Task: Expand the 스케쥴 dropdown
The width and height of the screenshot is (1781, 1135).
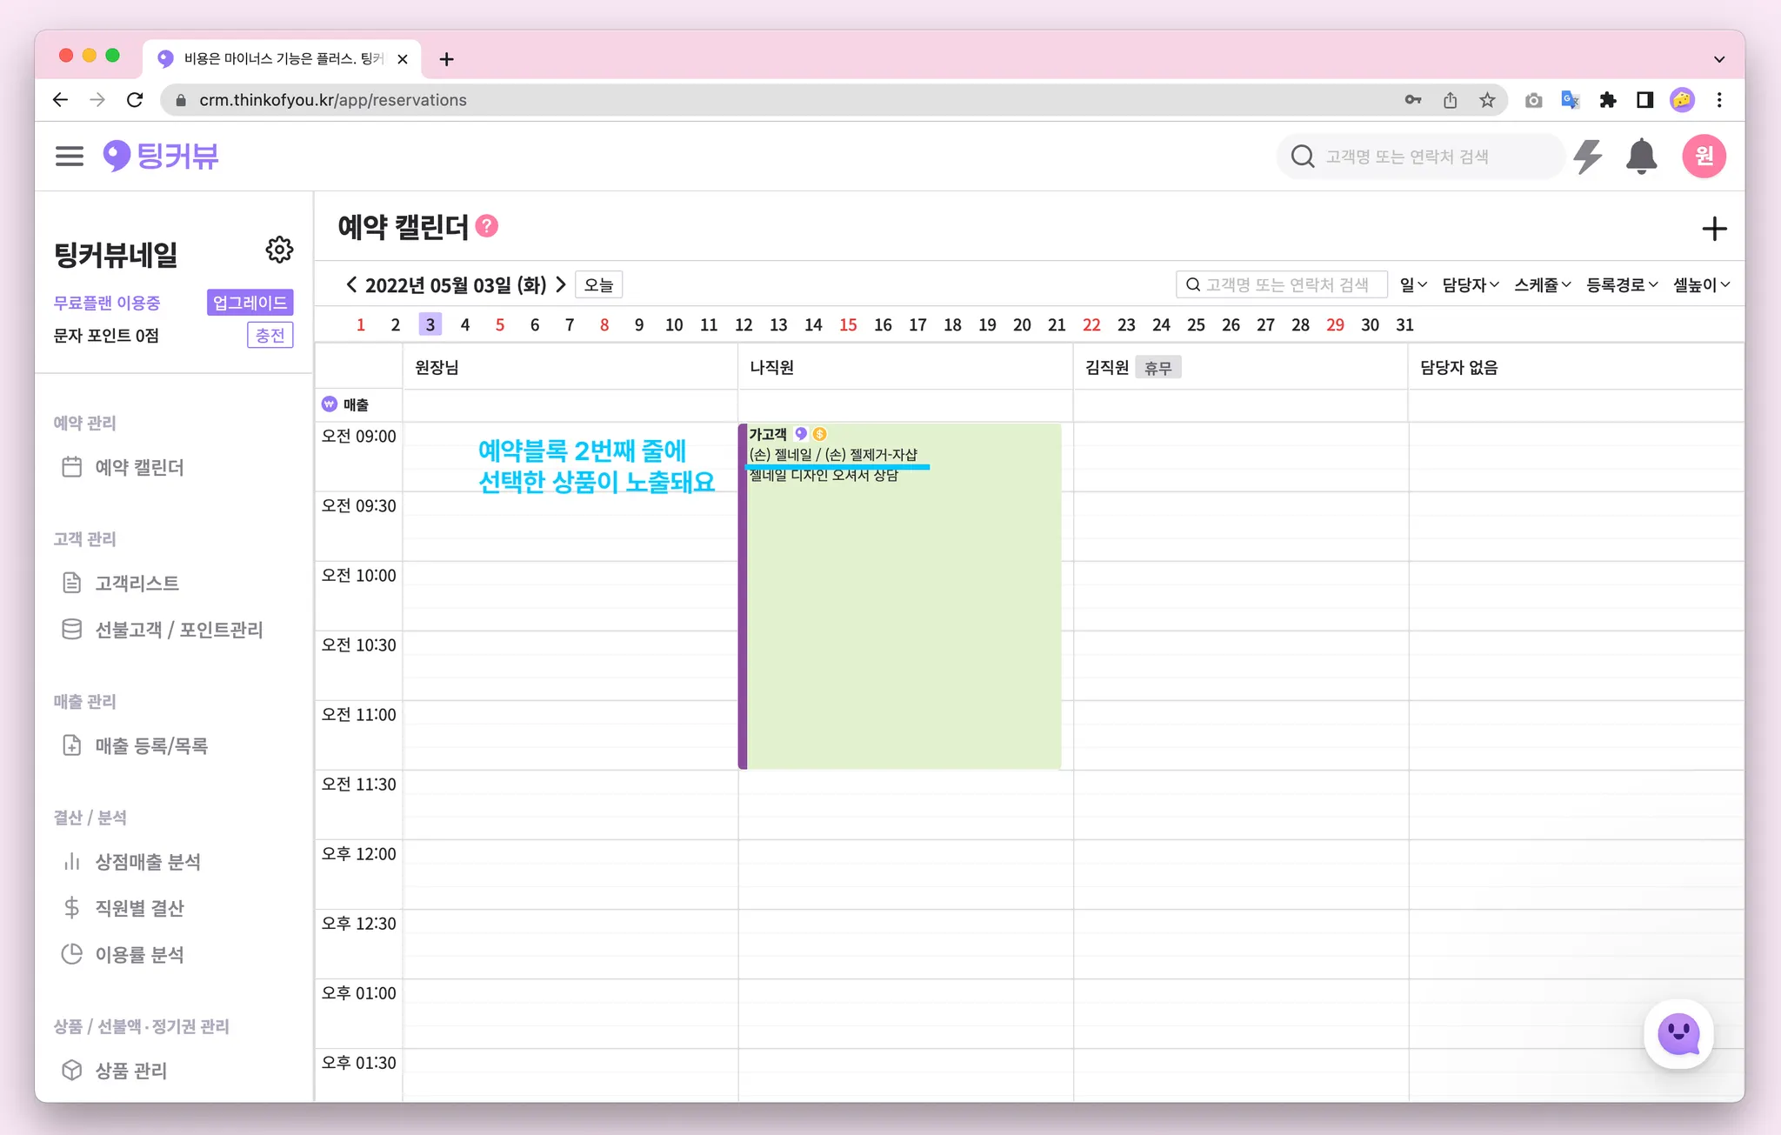Action: point(1542,284)
